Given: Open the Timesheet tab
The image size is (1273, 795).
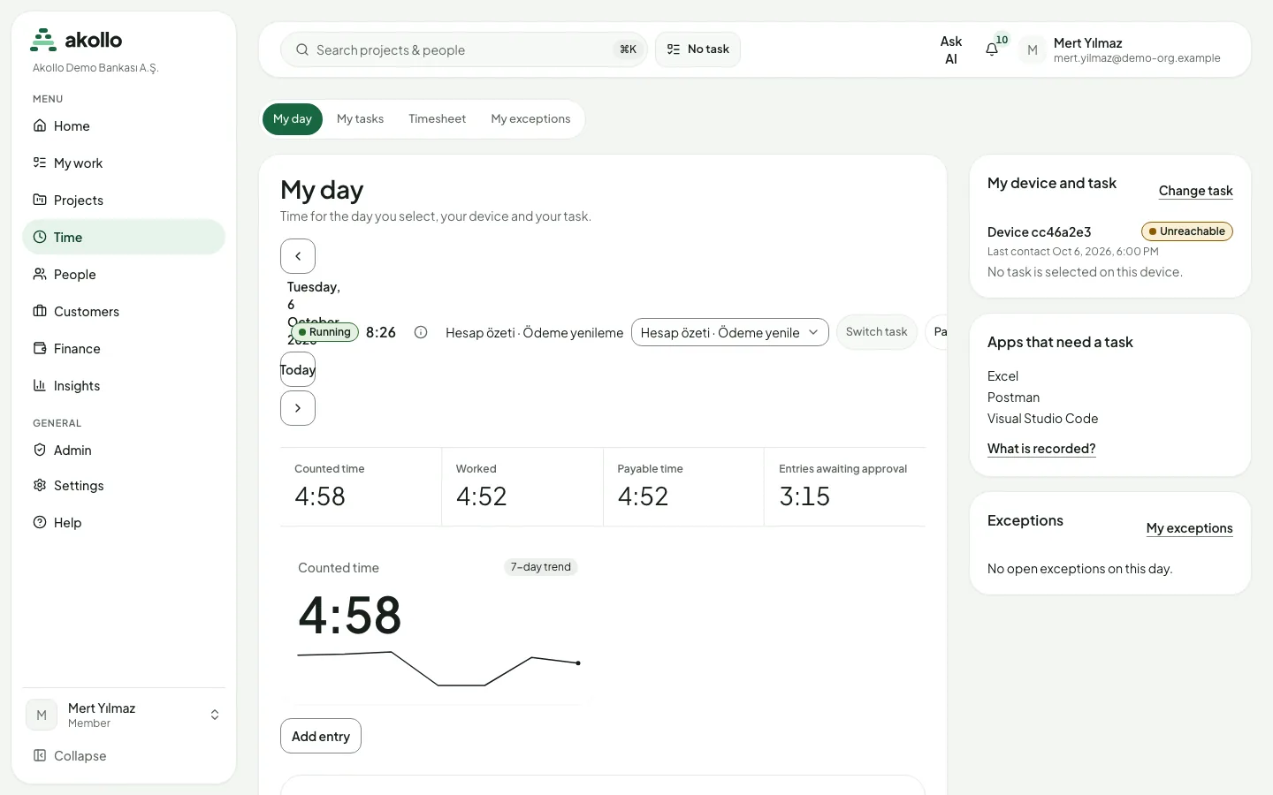Looking at the screenshot, I should pos(437,119).
